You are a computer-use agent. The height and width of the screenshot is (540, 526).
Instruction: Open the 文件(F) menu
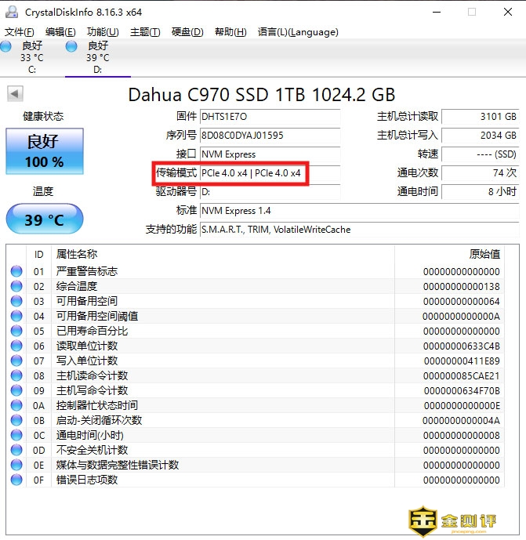(x=20, y=32)
